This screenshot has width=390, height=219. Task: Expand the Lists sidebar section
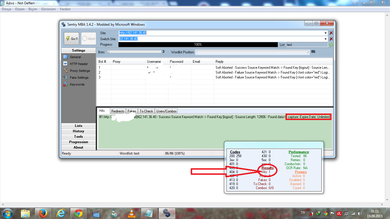79,126
